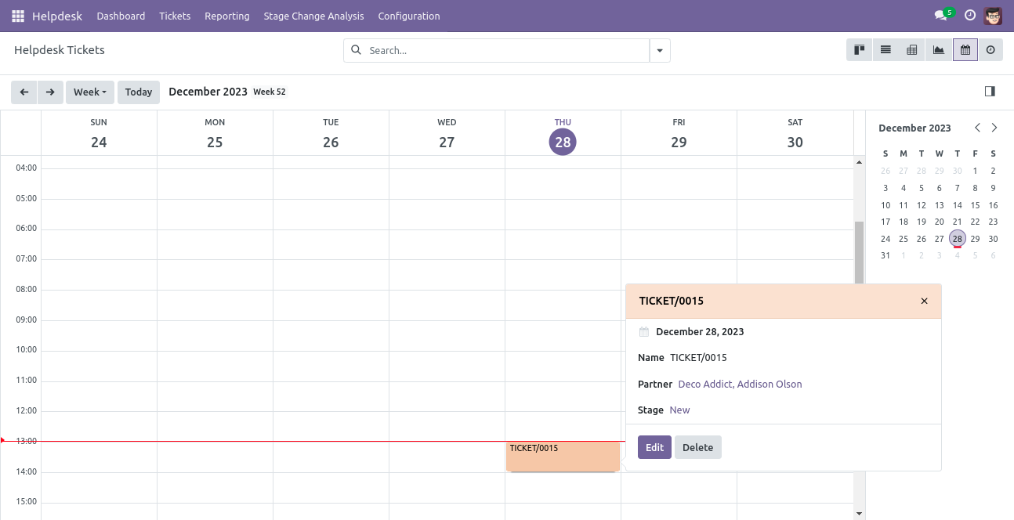Image resolution: width=1014 pixels, height=520 pixels.
Task: Select Thursday 28 highlighted header
Action: point(563,134)
